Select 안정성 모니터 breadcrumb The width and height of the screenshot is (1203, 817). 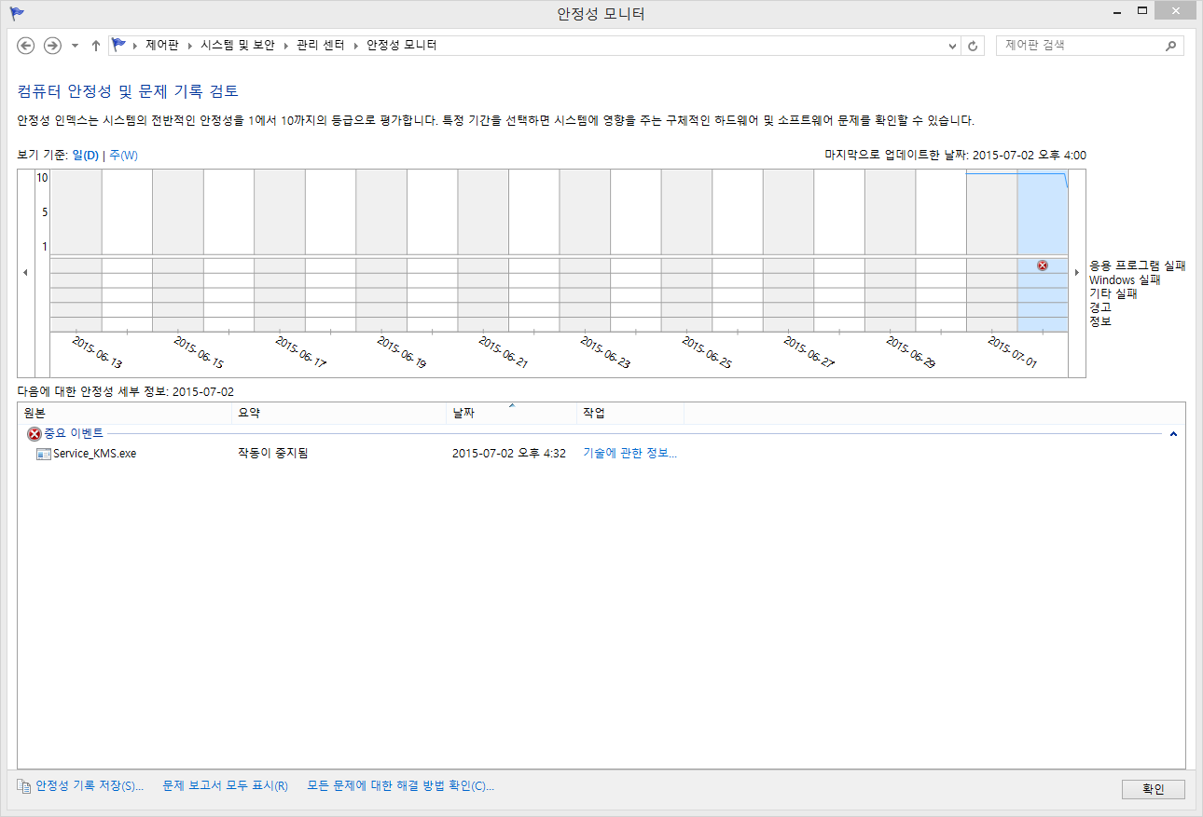click(x=401, y=45)
